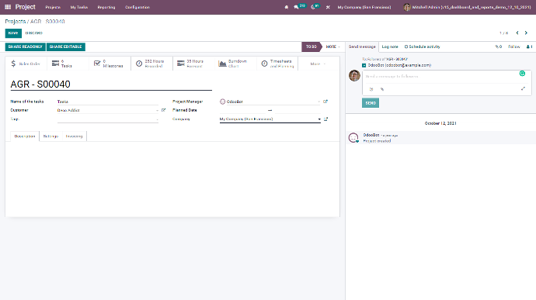Click the bell notifications icon in top bar

[287, 7]
